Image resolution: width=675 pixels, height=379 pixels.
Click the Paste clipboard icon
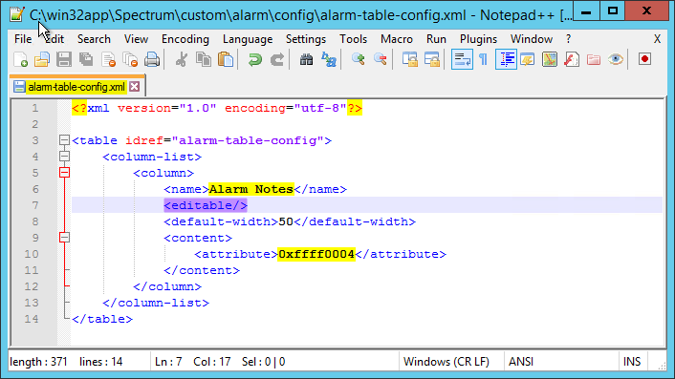coord(226,59)
